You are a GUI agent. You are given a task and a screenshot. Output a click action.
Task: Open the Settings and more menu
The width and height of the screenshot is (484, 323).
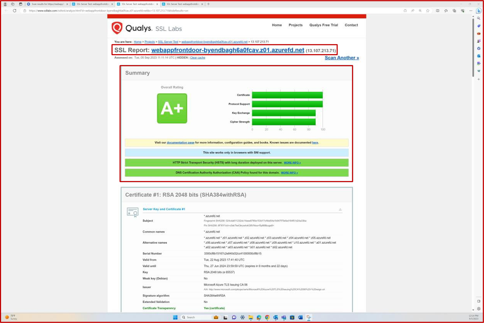[470, 11]
